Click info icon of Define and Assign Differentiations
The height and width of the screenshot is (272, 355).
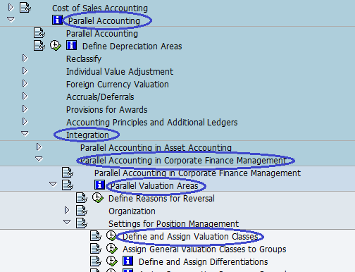click(x=127, y=261)
